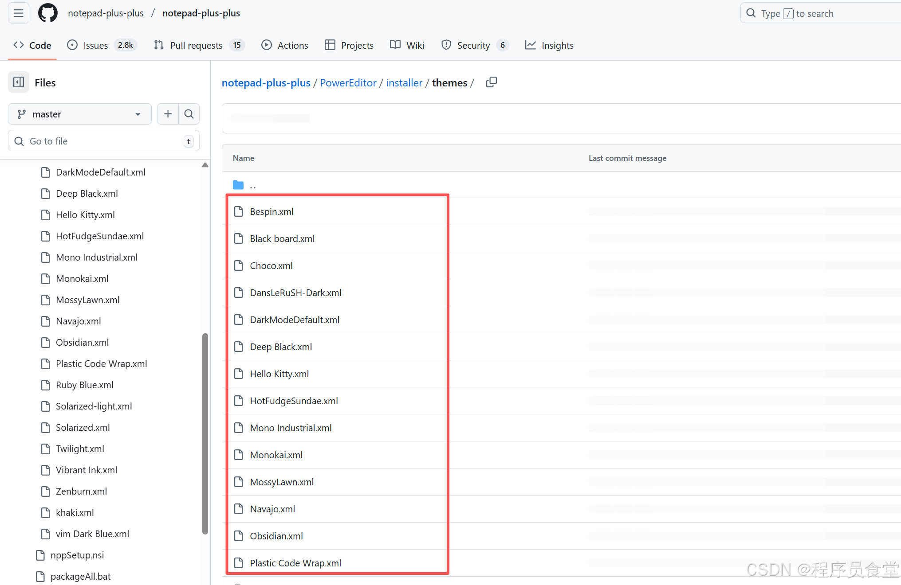Select Zenburn.xml in the file tree
The image size is (901, 585).
tap(81, 491)
